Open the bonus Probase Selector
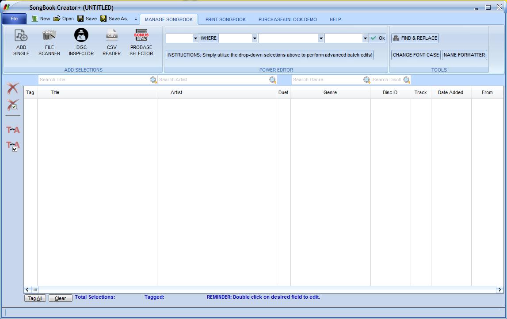Image resolution: width=507 pixels, height=319 pixels. click(x=141, y=42)
